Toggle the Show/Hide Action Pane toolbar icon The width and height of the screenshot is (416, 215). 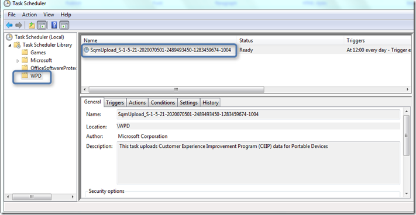pos(64,26)
